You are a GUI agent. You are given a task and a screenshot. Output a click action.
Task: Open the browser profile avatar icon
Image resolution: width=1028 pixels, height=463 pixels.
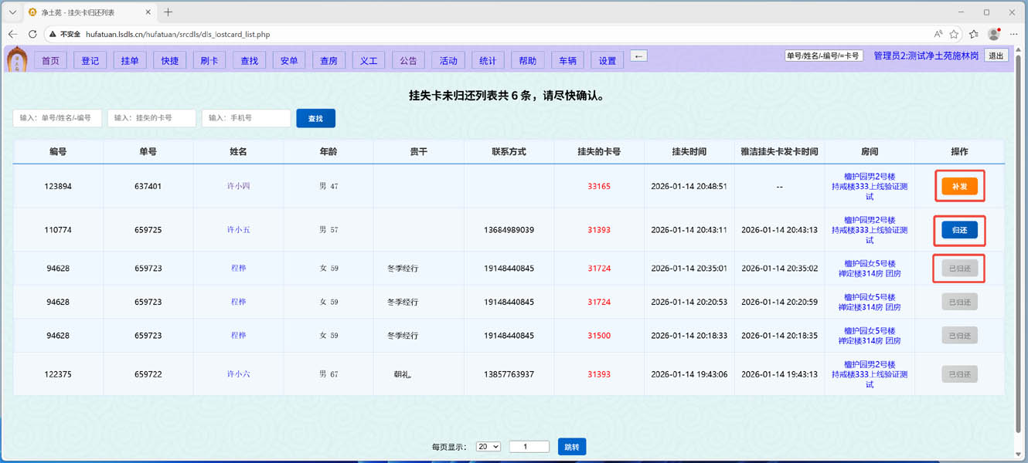994,34
